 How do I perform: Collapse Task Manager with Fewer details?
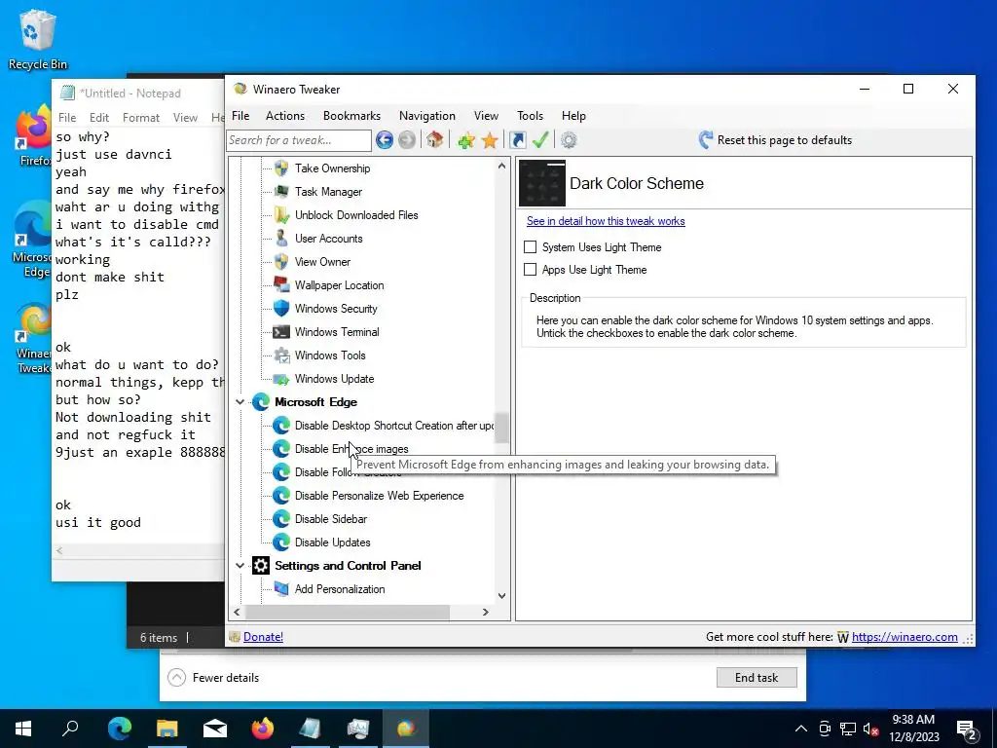(x=213, y=678)
